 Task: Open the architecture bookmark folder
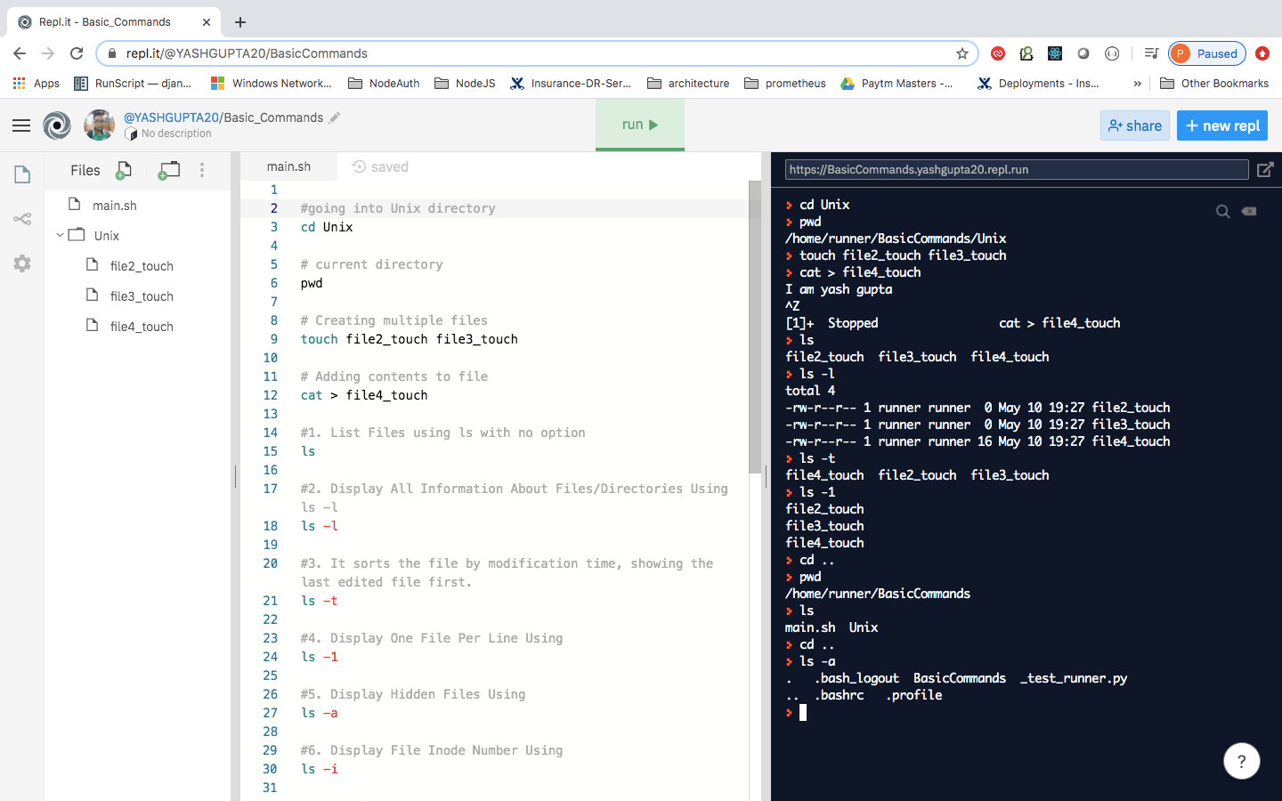[x=688, y=83]
